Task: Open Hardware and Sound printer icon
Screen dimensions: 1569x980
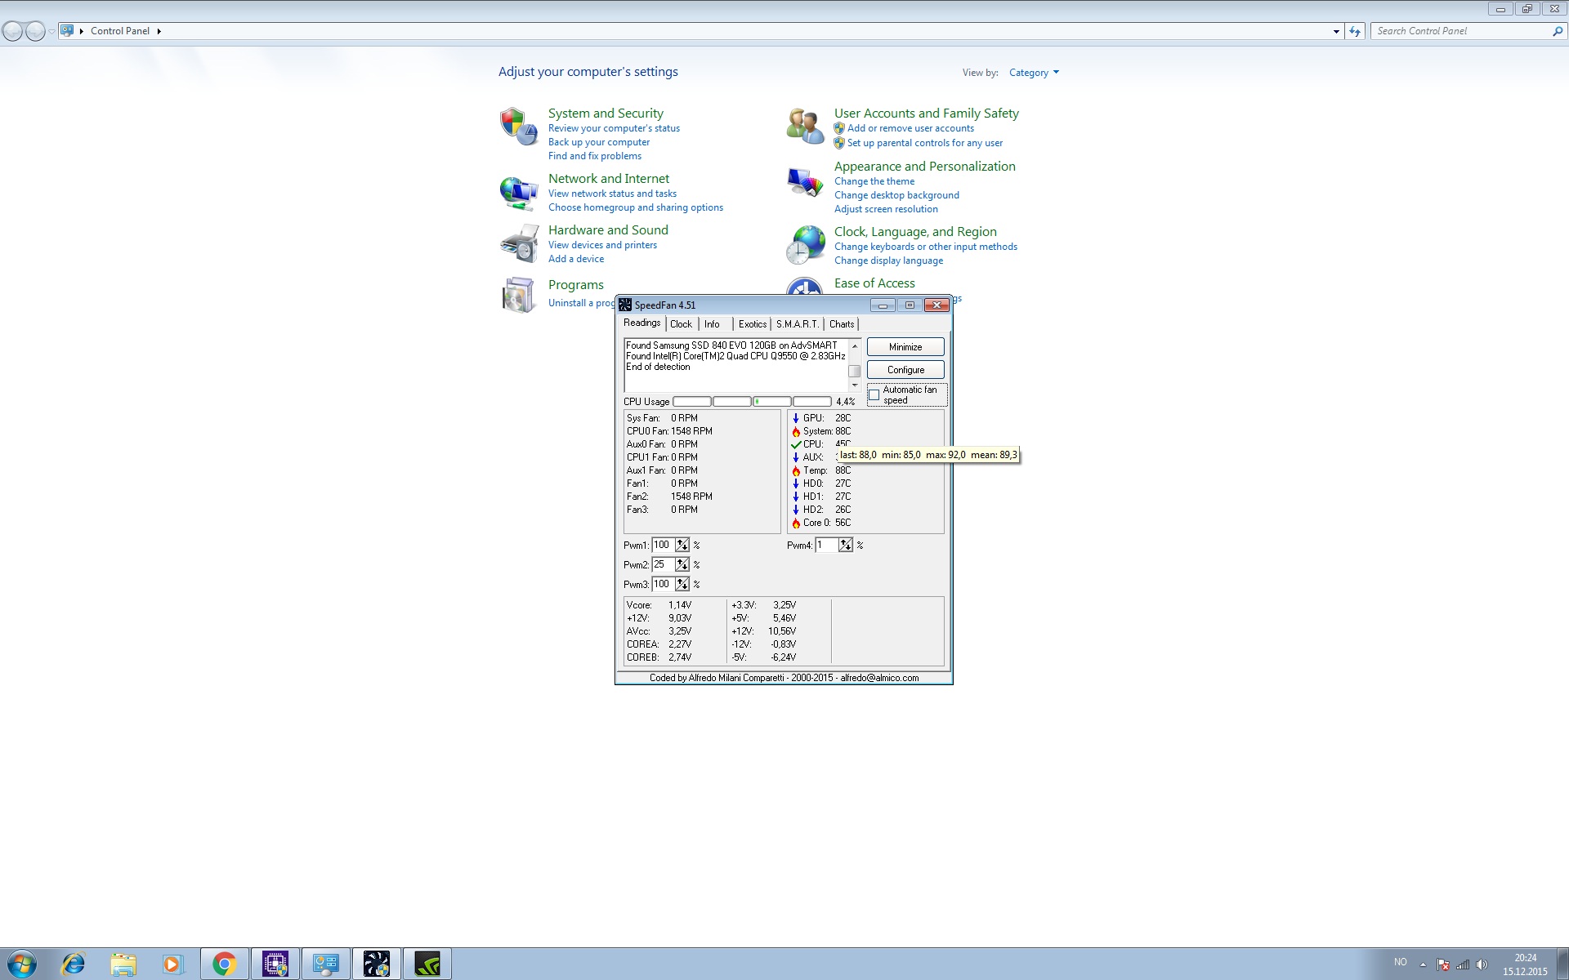Action: 518,243
